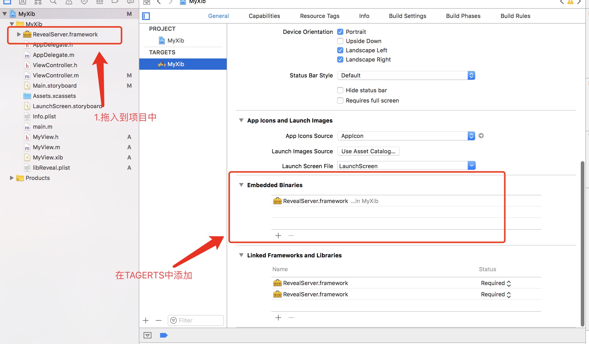Open MyView.xib file
Screen dimensions: 589x344
pyautogui.click(x=48, y=157)
